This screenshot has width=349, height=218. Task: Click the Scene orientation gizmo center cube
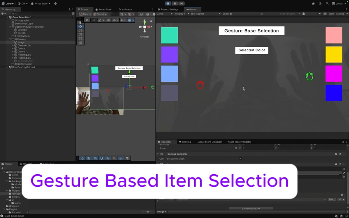point(145,27)
